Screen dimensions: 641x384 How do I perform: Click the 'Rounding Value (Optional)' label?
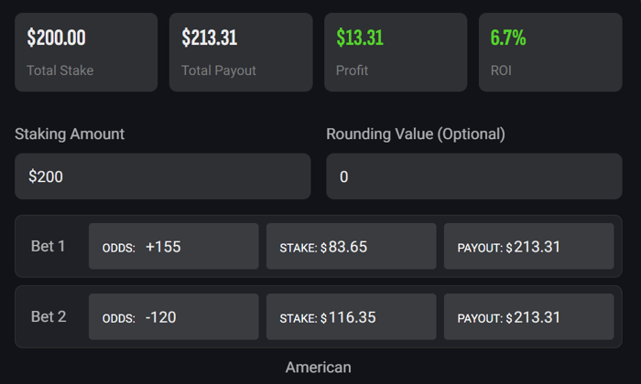coord(416,133)
